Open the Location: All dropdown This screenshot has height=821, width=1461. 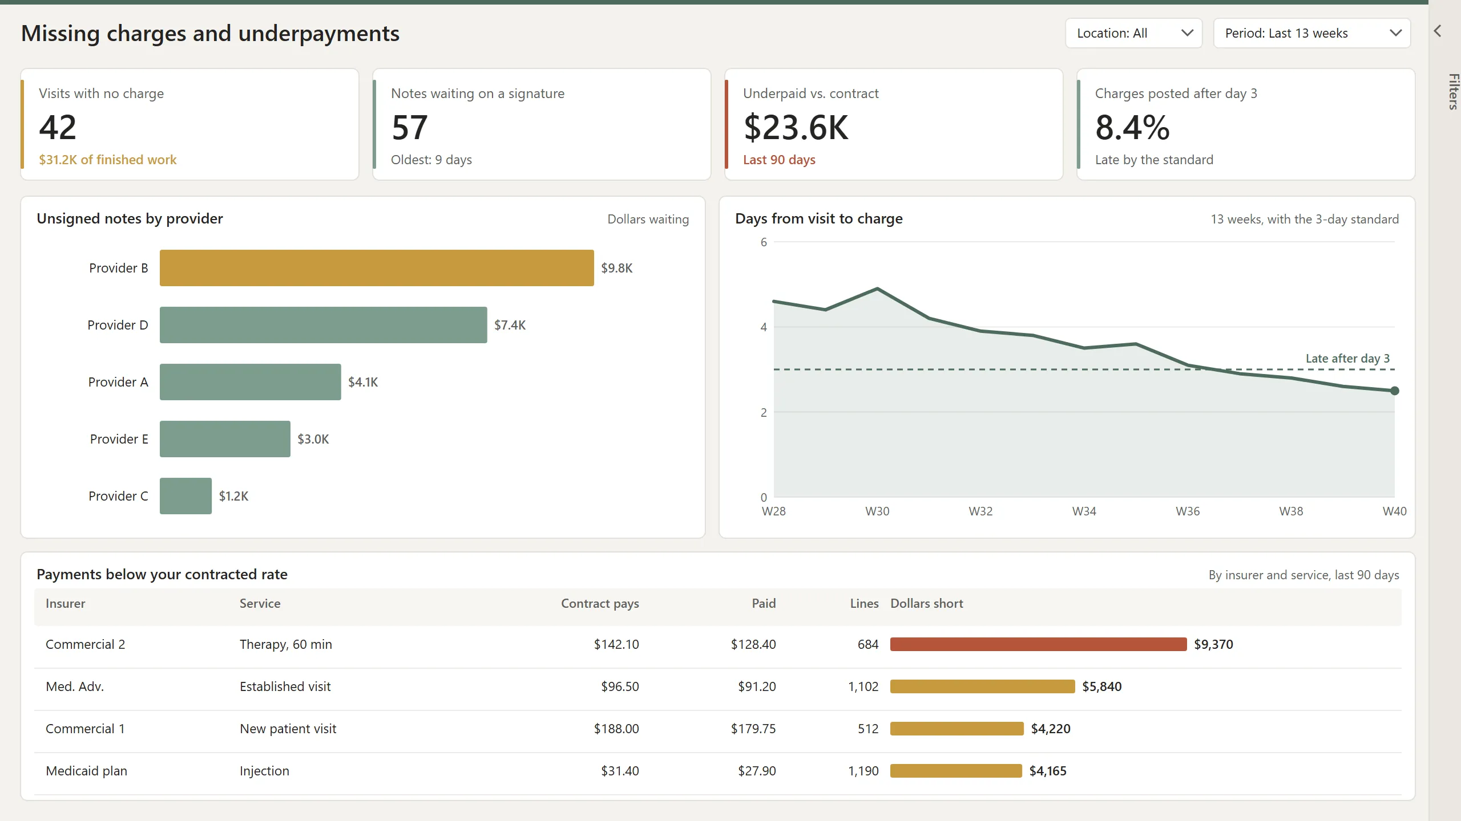[x=1133, y=33]
